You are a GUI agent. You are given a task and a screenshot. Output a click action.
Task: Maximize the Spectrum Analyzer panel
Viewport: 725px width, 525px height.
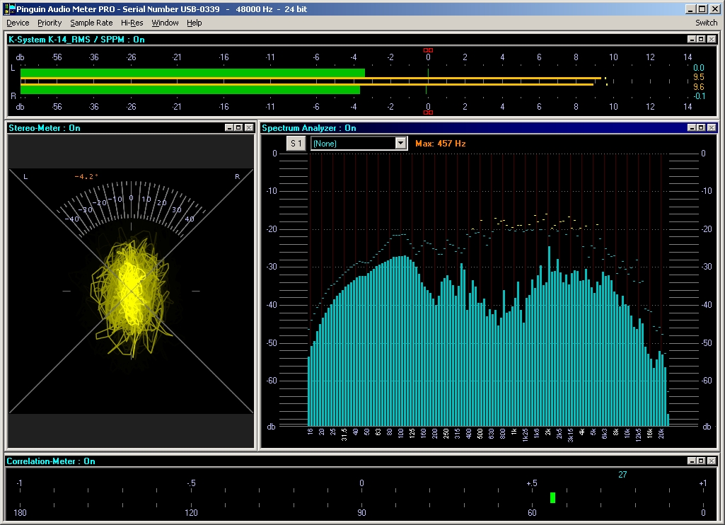(x=701, y=128)
